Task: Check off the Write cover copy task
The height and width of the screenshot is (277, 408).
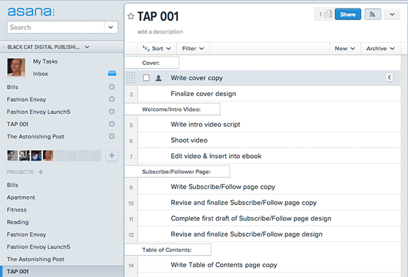Action: pyautogui.click(x=146, y=78)
